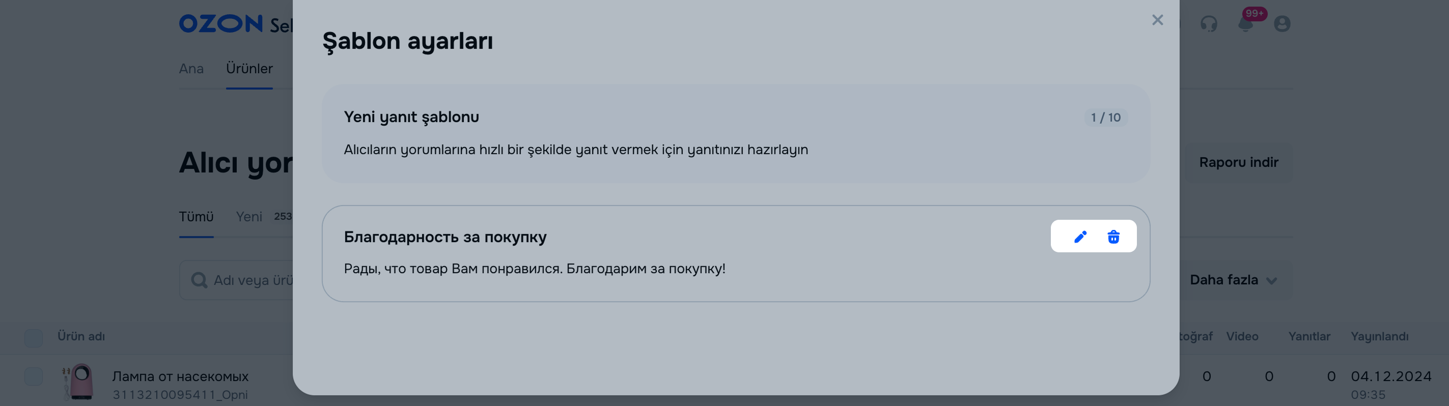
Task: Click the Raporu indir button
Action: click(x=1238, y=162)
